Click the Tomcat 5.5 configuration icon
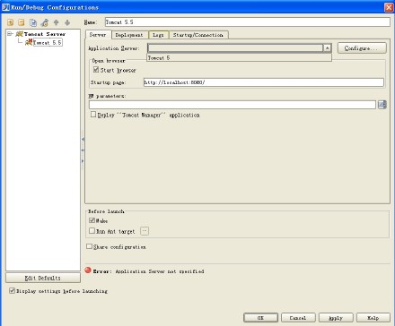 coord(29,42)
